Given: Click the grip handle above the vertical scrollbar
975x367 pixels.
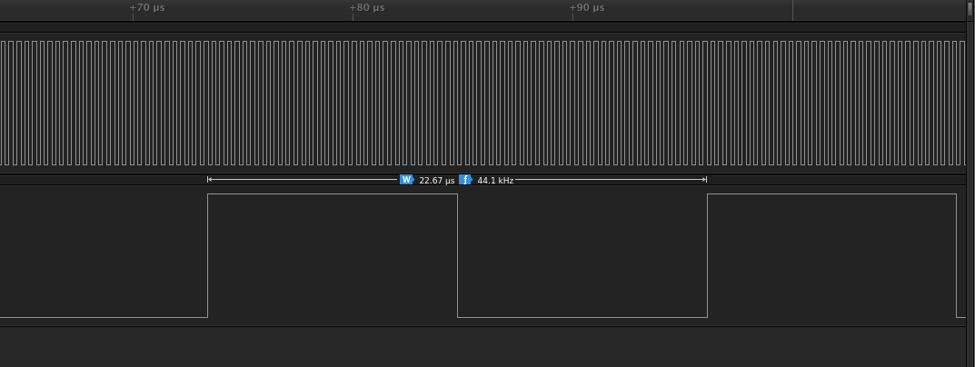Looking at the screenshot, I should click(x=970, y=11).
